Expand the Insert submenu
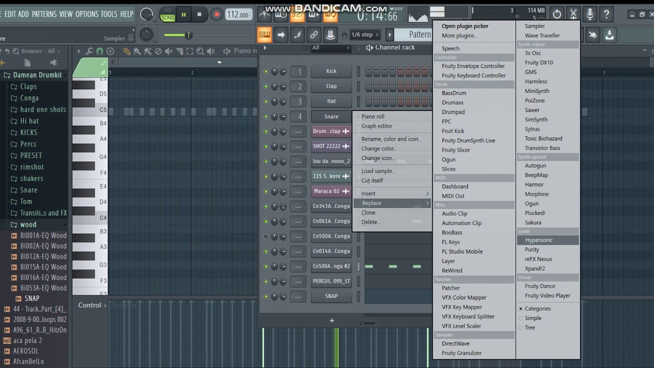Viewport: 654px width, 368px height. [393, 194]
